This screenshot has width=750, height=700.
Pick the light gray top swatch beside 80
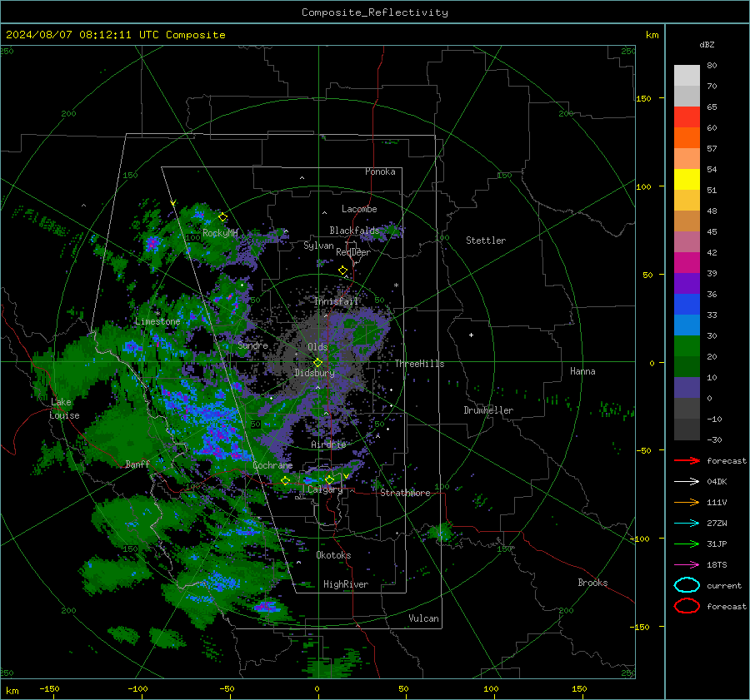click(687, 76)
